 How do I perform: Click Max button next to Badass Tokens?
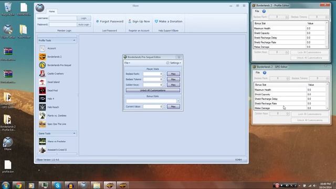(173, 79)
